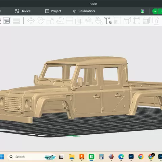Screen dimensions: 162x162
Task: Switch to the Project tab
Action: [x=53, y=11]
